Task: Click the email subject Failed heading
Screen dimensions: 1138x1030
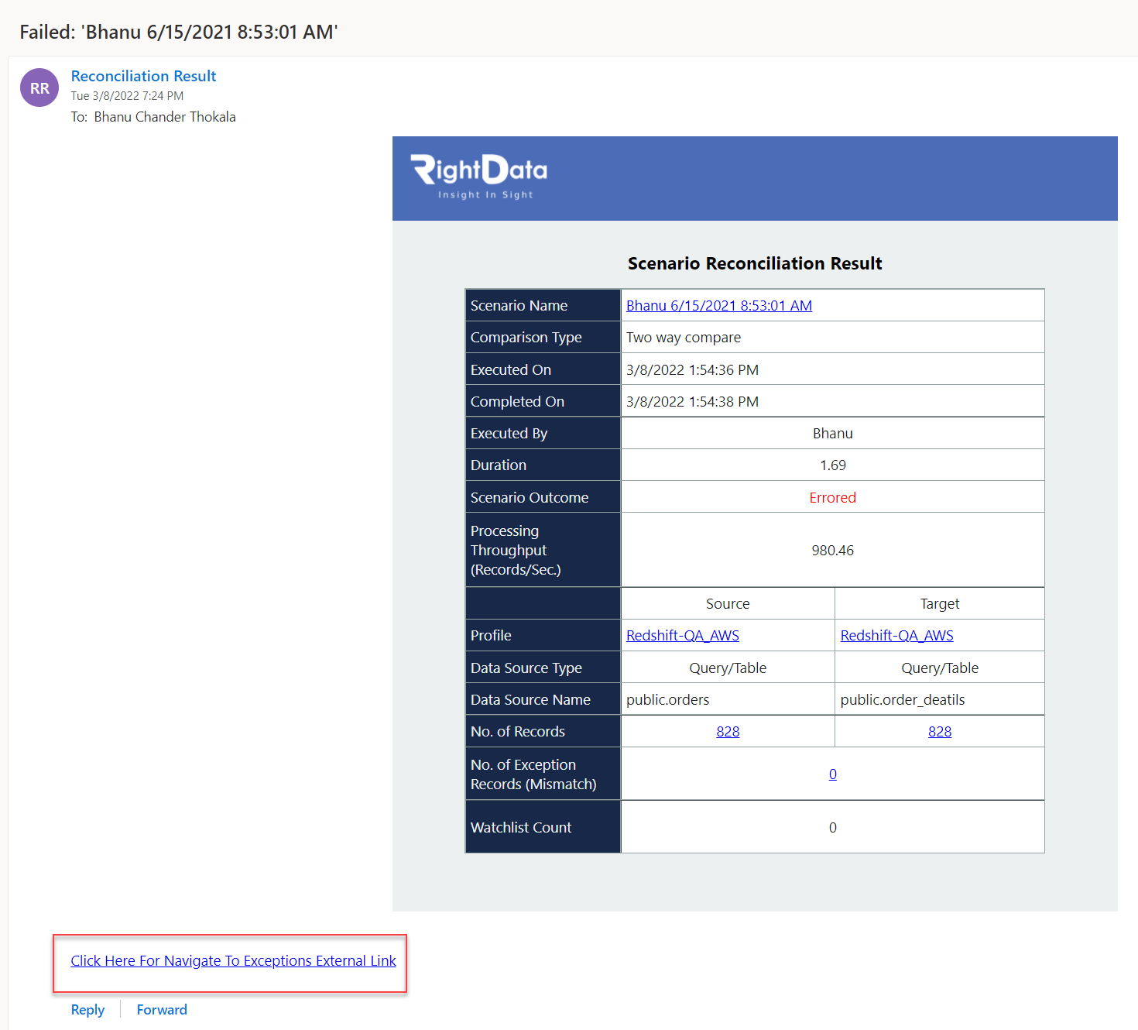Action: click(179, 32)
